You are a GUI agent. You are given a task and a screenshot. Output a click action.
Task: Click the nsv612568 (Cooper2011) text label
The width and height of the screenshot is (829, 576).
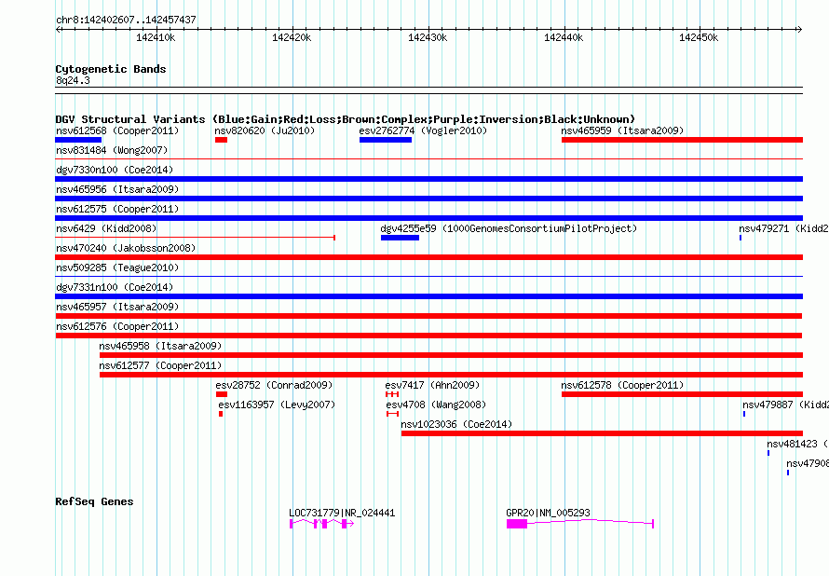[x=117, y=130]
